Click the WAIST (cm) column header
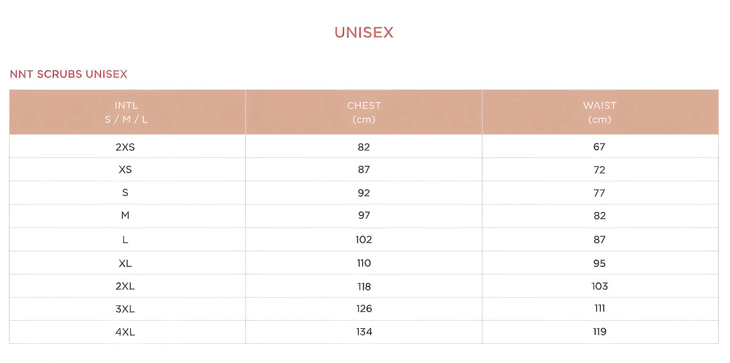Image resolution: width=730 pixels, height=363 pixels. (x=600, y=112)
